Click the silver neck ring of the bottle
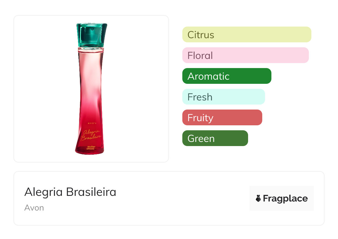This screenshot has height=239, width=338. click(91, 49)
